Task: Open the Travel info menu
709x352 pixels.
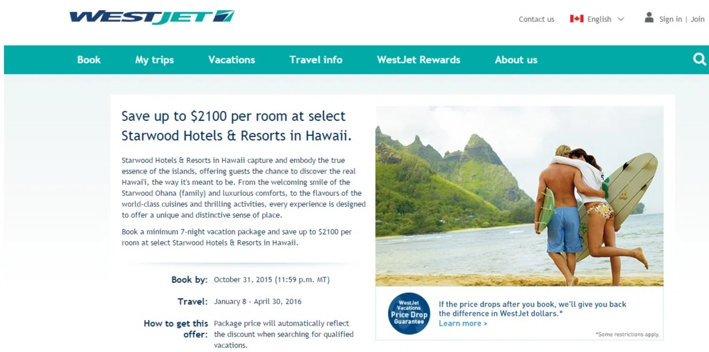Action: 316,59
